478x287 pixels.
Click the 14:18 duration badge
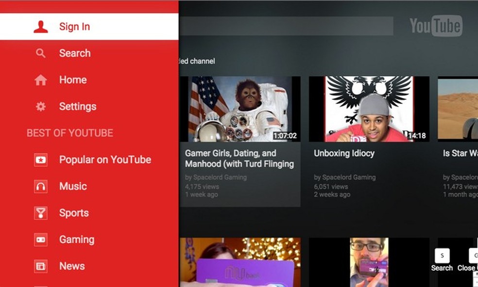[416, 136]
